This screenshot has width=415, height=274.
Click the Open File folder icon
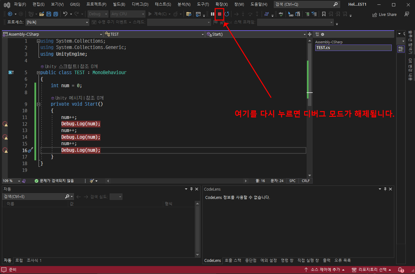click(42, 14)
